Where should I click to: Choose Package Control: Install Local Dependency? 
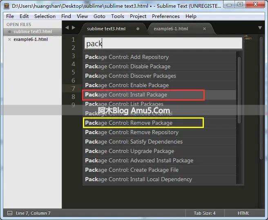pos(160,179)
